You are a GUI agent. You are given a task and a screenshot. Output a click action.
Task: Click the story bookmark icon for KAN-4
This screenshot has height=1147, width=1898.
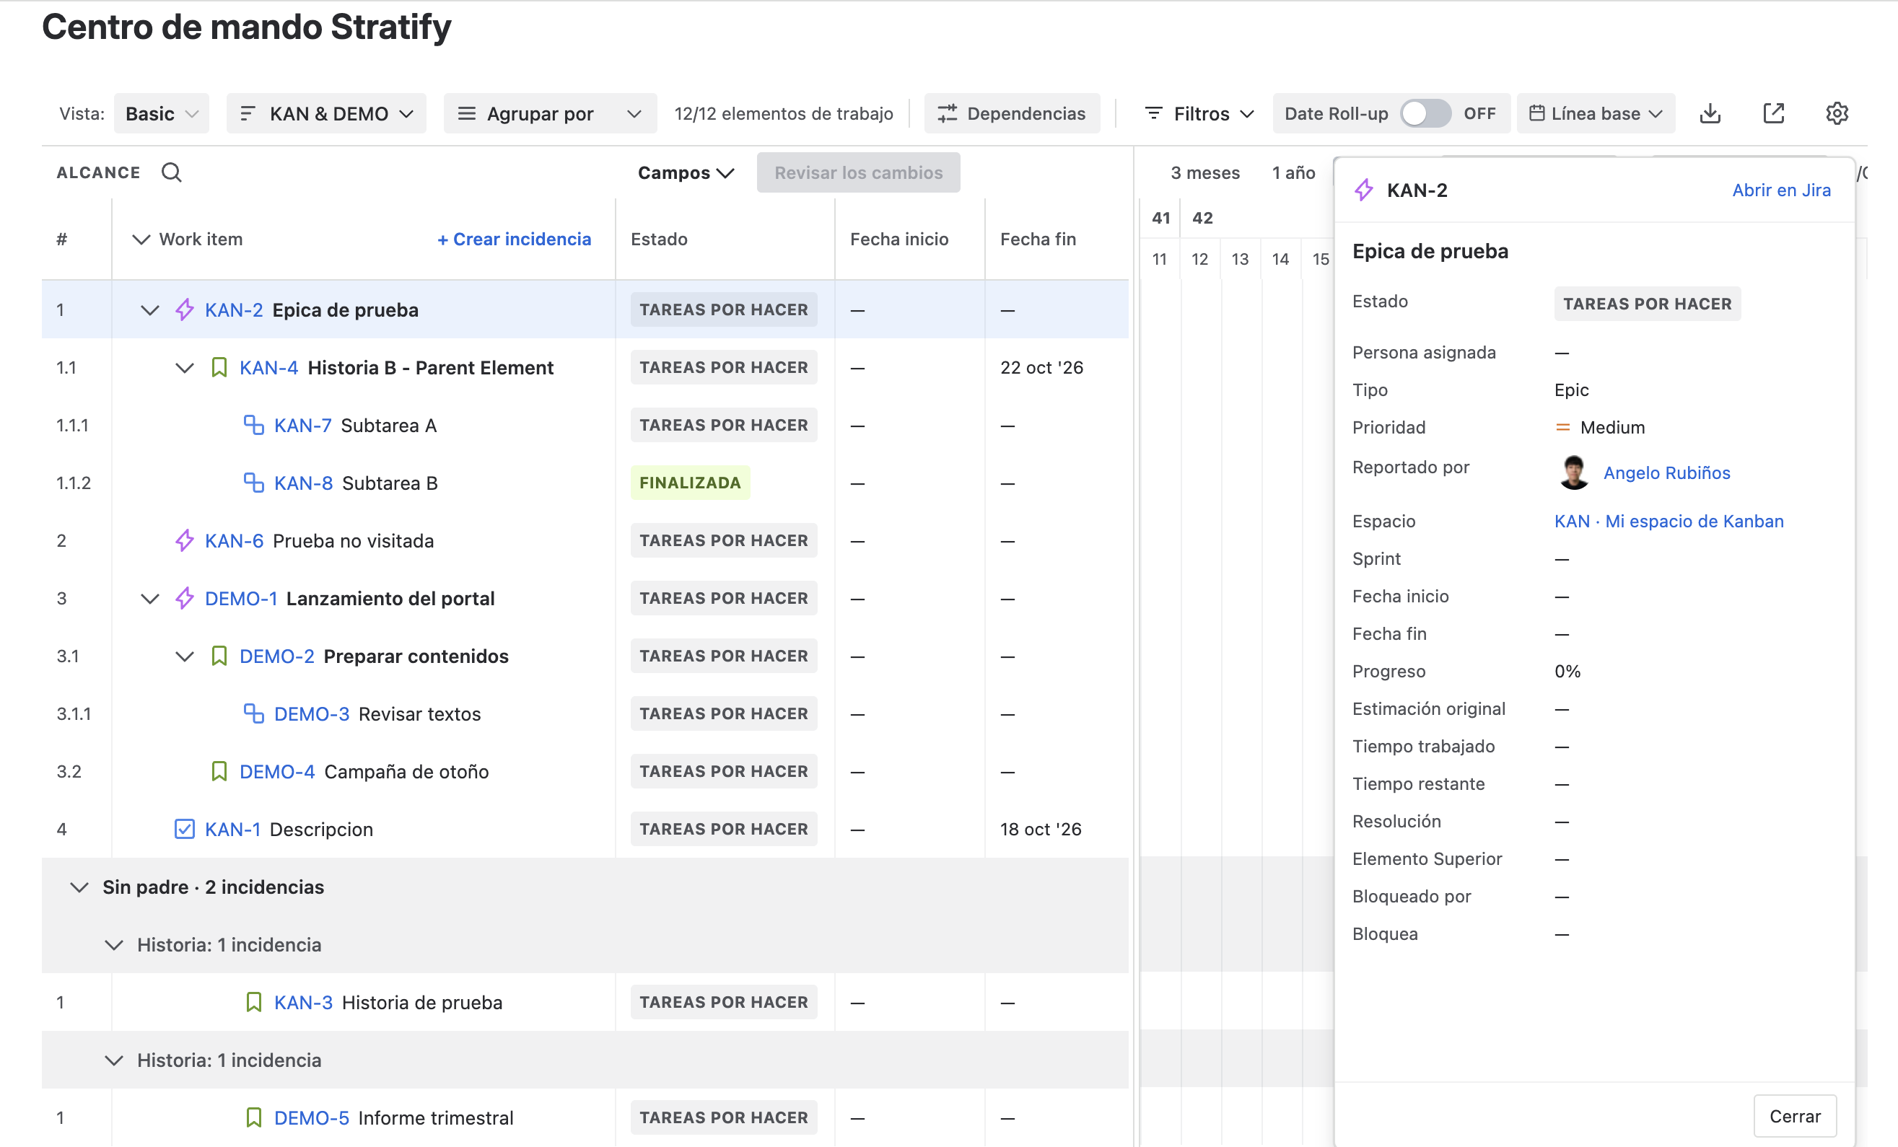pos(219,367)
